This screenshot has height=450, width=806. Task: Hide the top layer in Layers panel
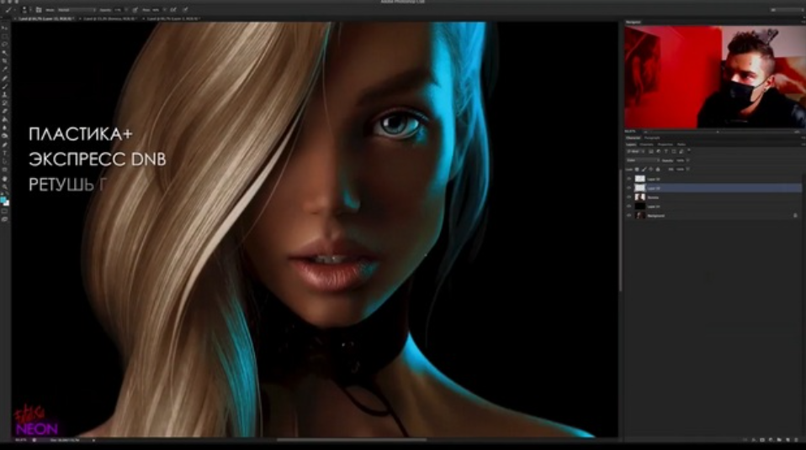tap(629, 179)
